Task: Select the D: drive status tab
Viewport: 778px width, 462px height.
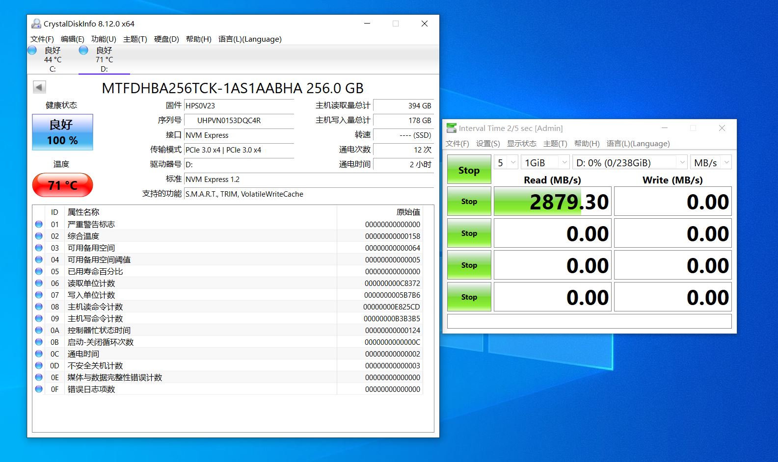Action: click(x=104, y=59)
